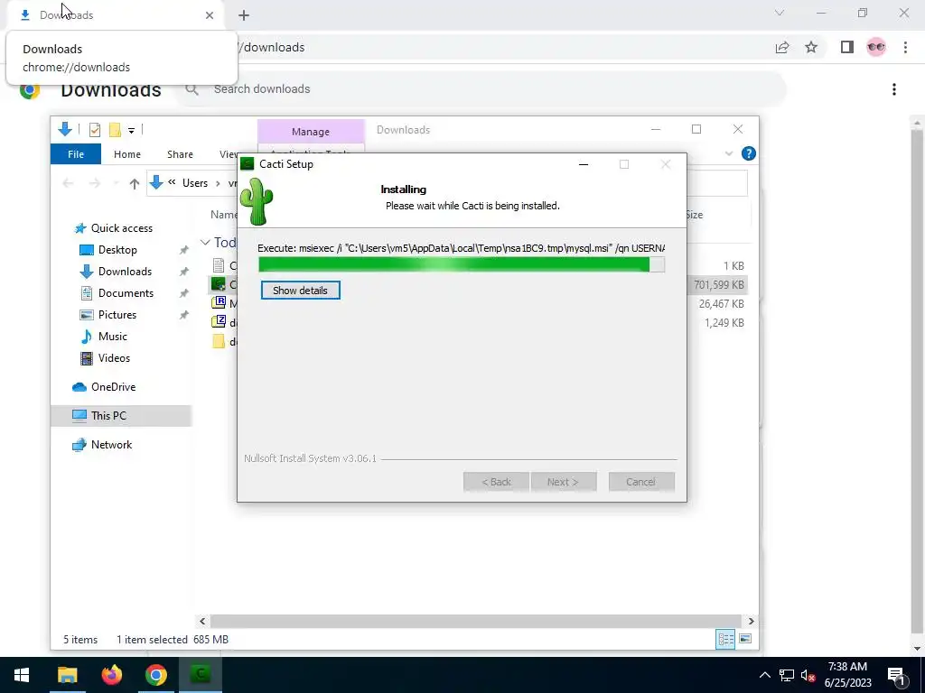Open the Music folder in the sidebar
The image size is (925, 693).
[x=112, y=337]
